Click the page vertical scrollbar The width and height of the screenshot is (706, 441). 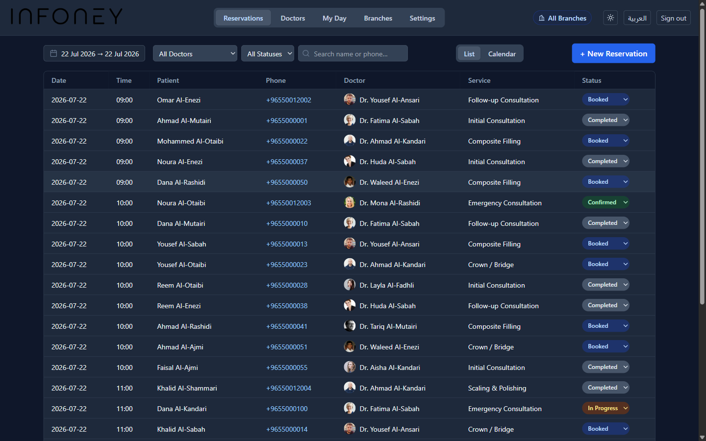[702, 157]
